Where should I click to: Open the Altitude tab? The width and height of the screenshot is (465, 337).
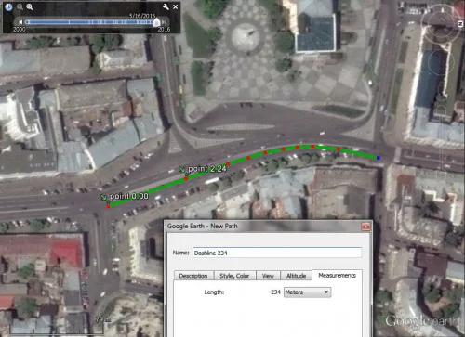(296, 276)
